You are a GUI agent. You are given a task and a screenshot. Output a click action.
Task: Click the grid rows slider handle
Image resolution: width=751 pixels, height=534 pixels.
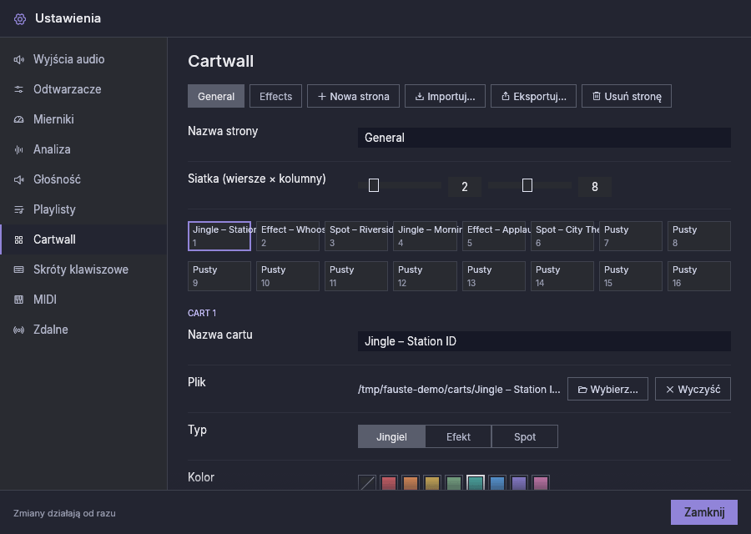click(x=374, y=185)
